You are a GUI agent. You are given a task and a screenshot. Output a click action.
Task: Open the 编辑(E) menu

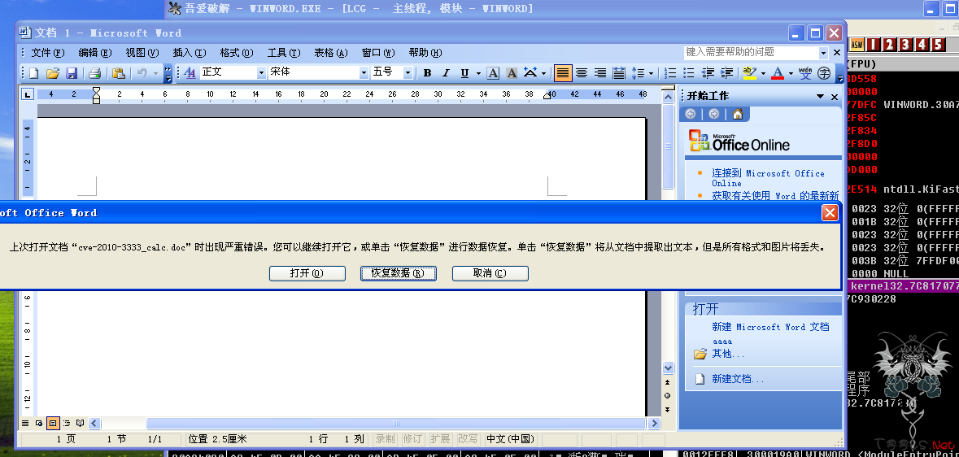(x=95, y=53)
